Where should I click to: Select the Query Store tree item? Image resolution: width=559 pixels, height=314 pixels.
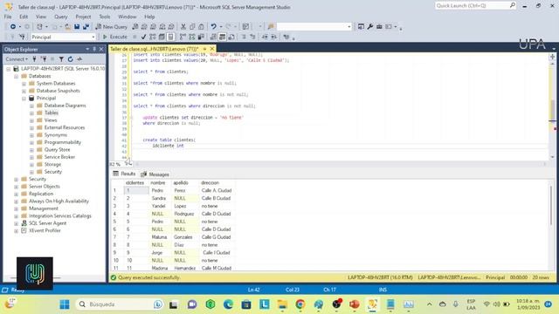point(57,149)
